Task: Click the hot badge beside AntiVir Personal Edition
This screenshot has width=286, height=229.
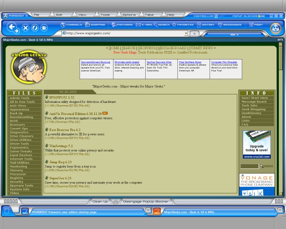Action: tap(105, 113)
